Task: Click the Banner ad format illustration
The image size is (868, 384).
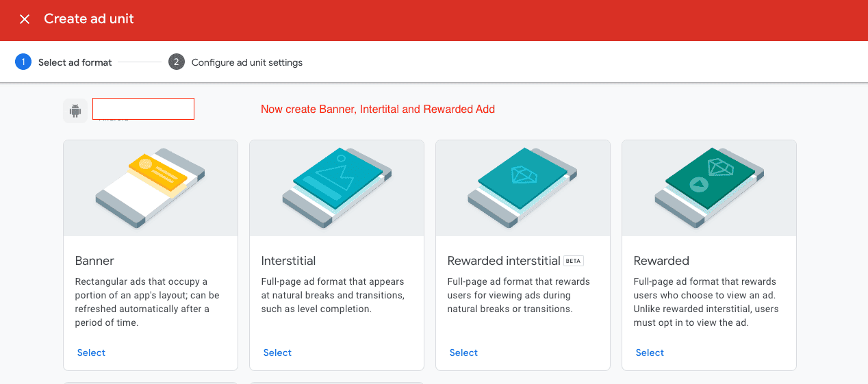Action: [x=151, y=188]
